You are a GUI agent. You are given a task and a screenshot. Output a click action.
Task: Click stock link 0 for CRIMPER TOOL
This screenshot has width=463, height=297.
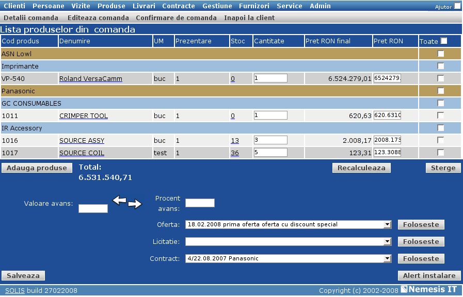point(233,116)
